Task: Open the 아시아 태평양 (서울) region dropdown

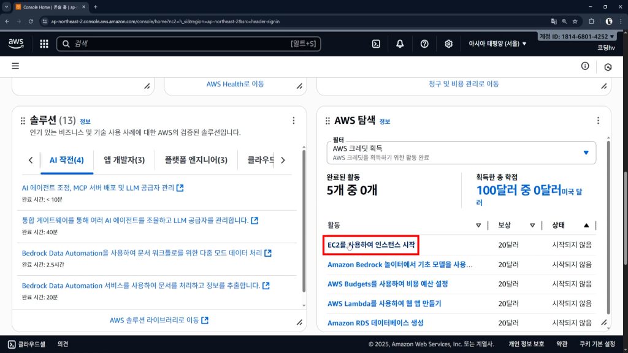Action: (497, 44)
